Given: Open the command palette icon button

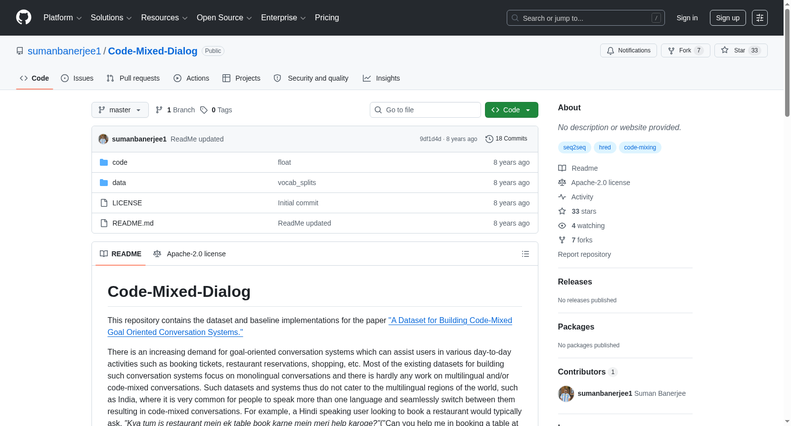Looking at the screenshot, I should click(x=760, y=18).
